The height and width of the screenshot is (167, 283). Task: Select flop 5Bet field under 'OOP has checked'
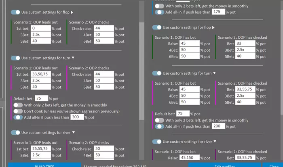tap(245, 56)
